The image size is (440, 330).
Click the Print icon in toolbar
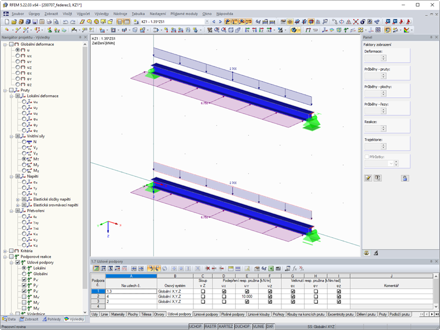pos(49,21)
